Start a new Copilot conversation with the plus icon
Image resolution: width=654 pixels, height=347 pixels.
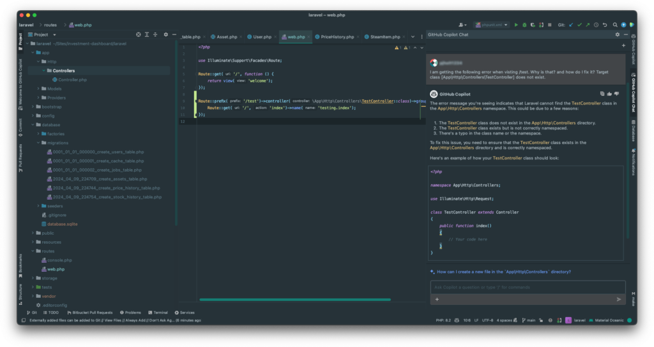tap(623, 45)
